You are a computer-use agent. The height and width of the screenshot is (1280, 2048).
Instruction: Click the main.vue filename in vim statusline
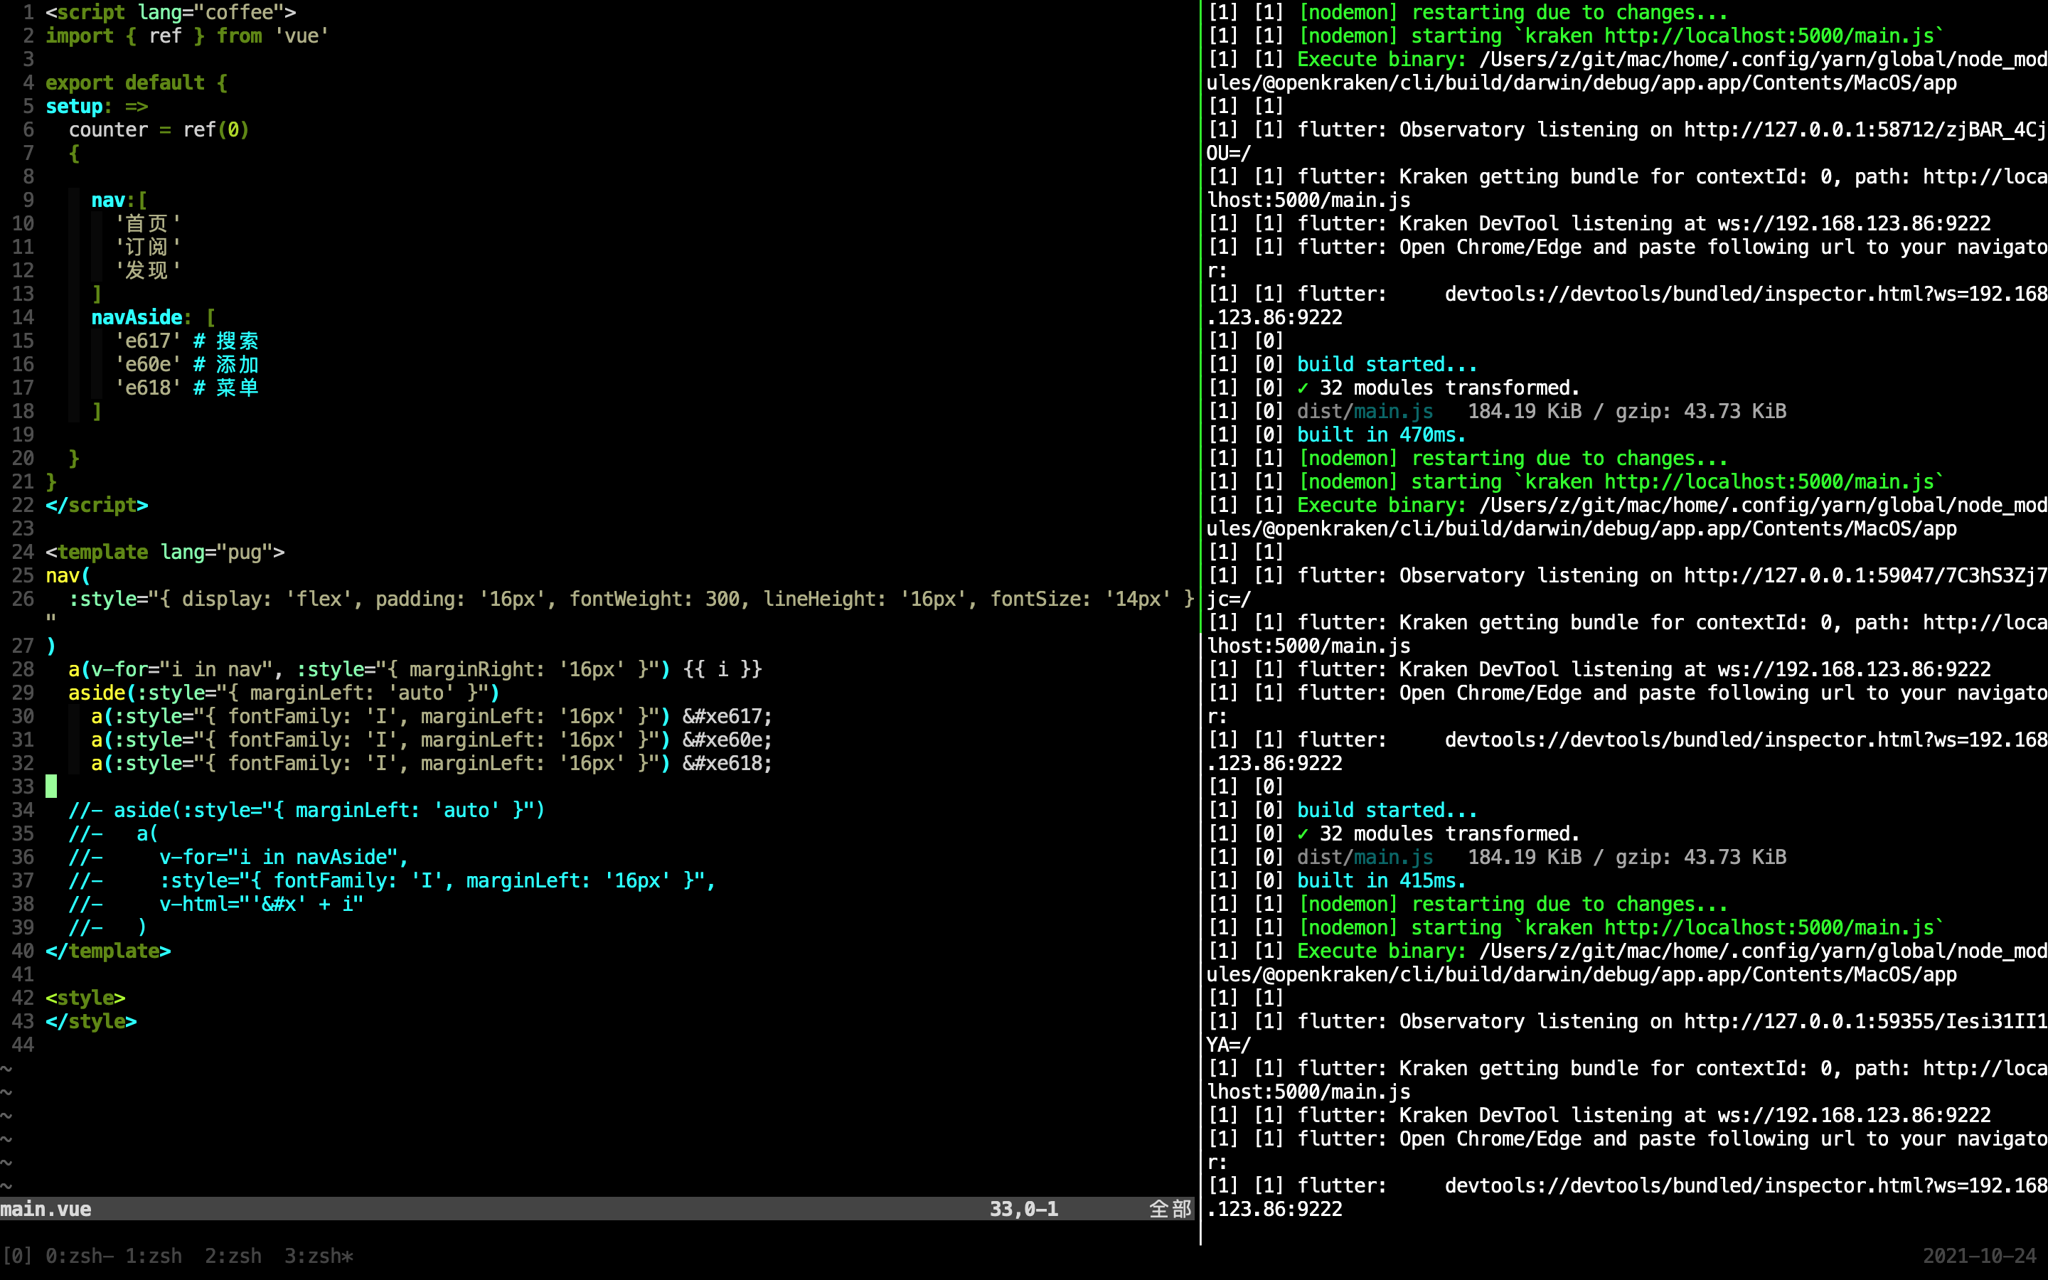[x=46, y=1209]
